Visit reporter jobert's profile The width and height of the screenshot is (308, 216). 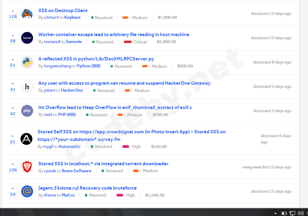click(49, 90)
